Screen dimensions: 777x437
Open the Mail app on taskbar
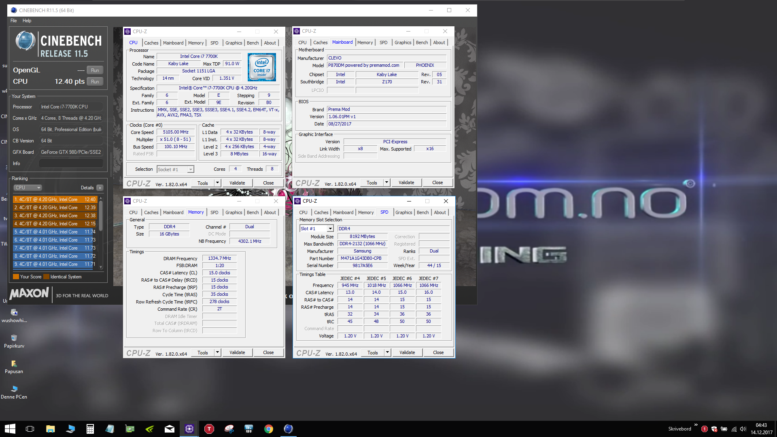coord(170,429)
